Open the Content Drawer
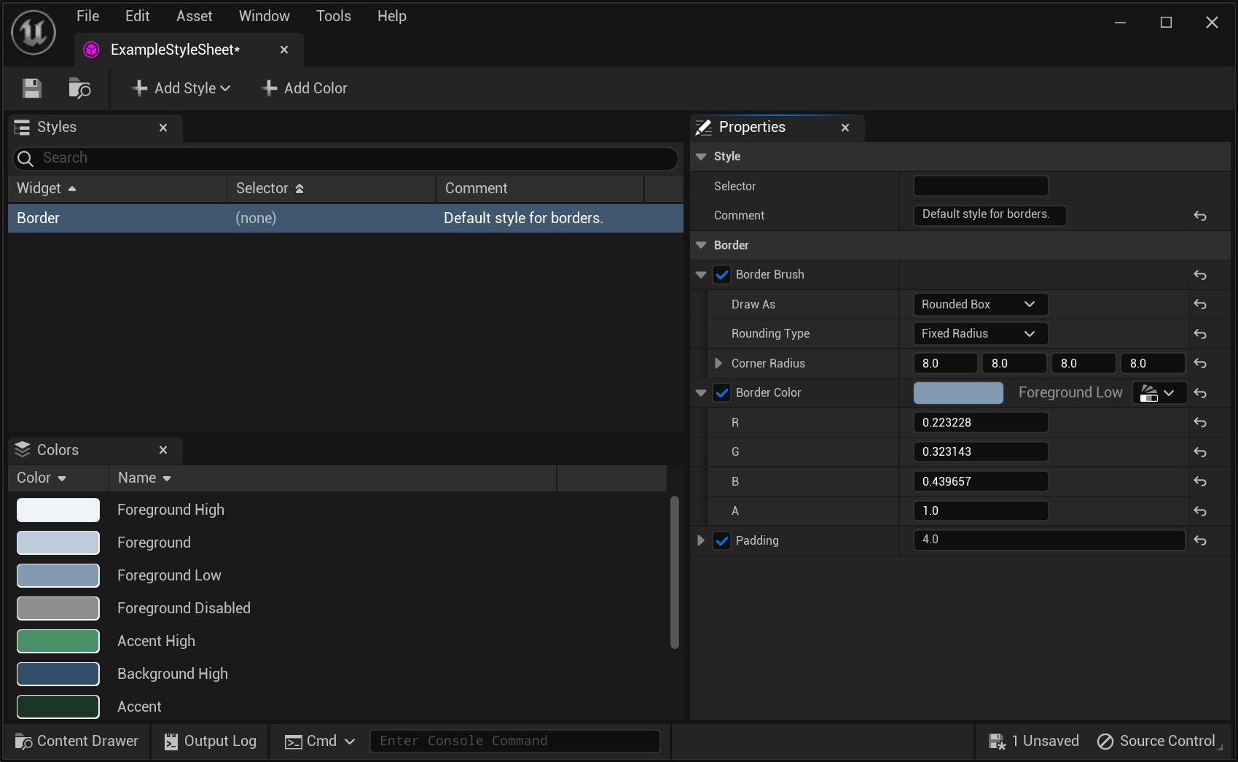 coord(75,741)
